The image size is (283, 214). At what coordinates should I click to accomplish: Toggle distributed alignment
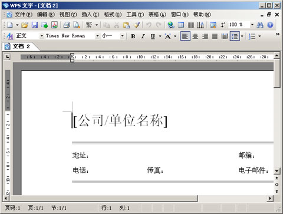225,36
